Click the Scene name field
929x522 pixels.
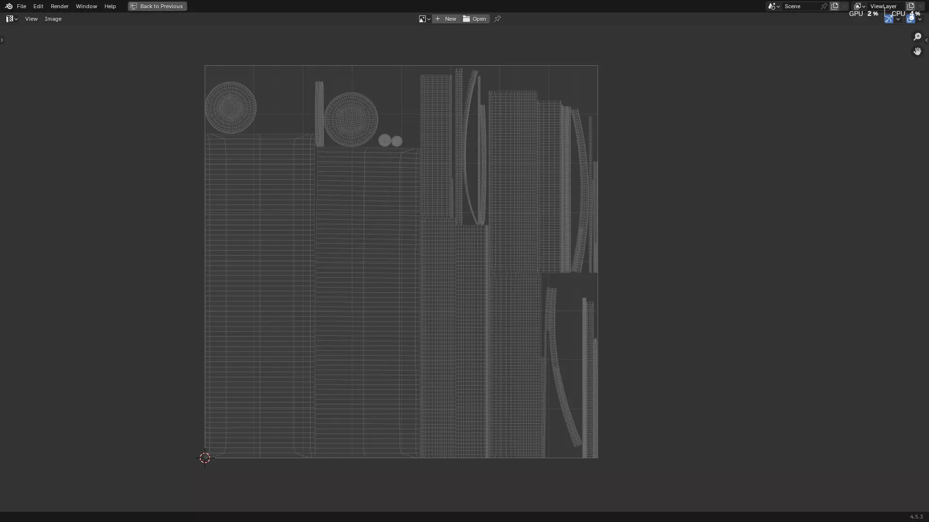pyautogui.click(x=799, y=6)
